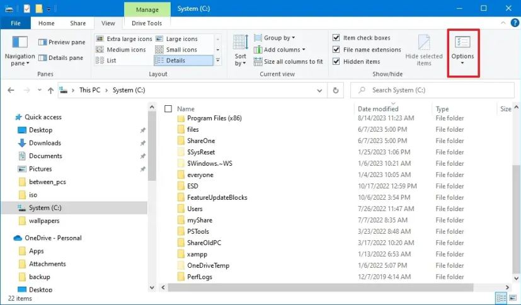The image size is (521, 305).
Task: Switch layout to Medium icons
Action: pos(121,50)
